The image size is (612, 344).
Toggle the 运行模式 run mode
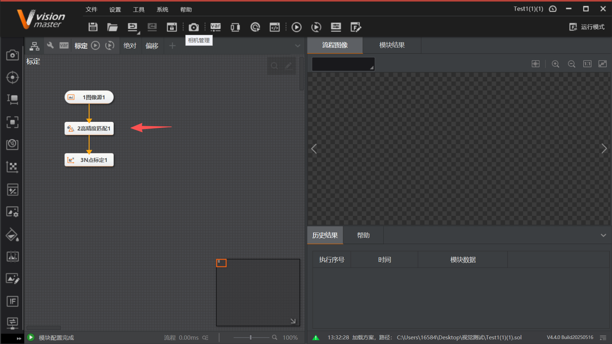click(x=587, y=27)
